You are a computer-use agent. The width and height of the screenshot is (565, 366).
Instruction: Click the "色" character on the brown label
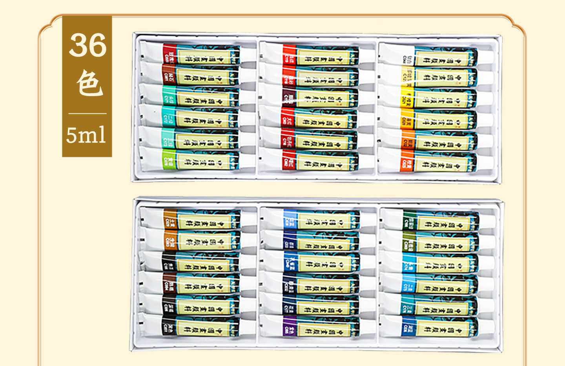click(x=89, y=83)
